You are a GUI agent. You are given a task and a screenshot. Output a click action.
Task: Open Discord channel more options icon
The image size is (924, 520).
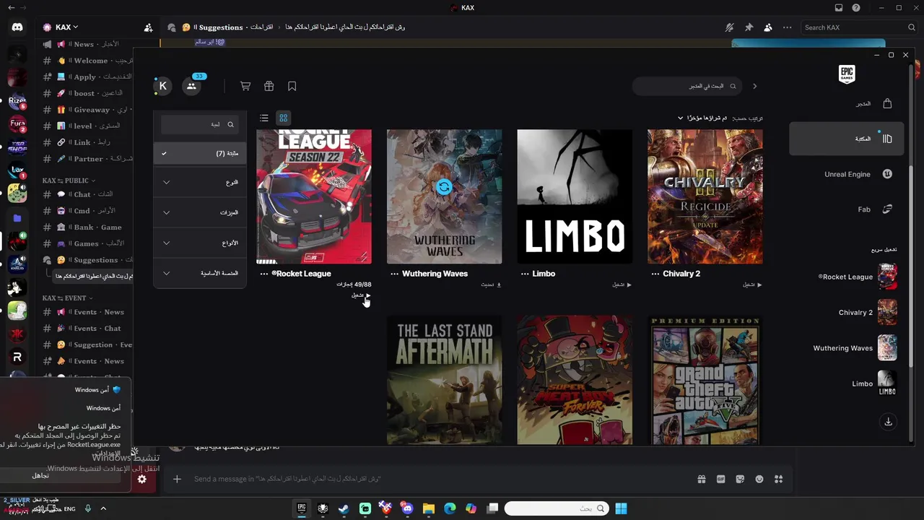point(788,27)
